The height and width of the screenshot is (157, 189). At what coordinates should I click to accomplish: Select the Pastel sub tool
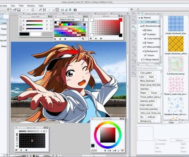[4, 29]
